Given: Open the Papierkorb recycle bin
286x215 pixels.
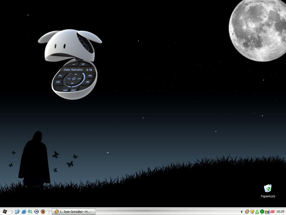Looking at the screenshot, I should (268, 188).
